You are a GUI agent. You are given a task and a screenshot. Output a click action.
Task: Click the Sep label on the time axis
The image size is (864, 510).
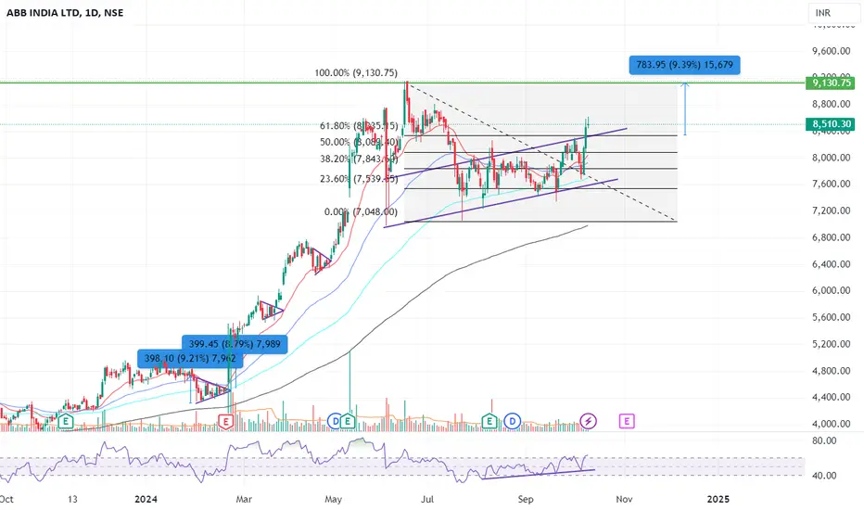tap(526, 500)
